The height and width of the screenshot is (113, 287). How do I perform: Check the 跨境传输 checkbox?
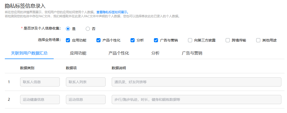point(228,40)
